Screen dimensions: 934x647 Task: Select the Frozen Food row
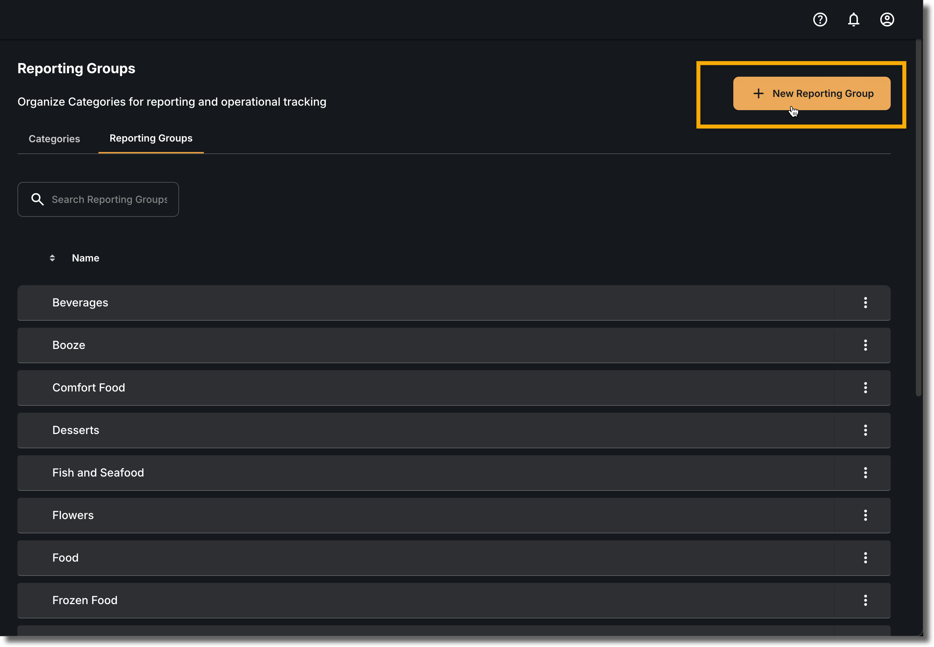click(454, 600)
